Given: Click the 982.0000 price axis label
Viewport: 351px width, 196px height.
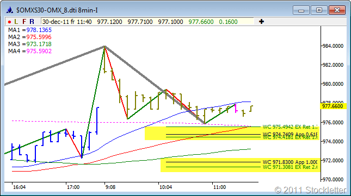Looking at the screenshot, I should tap(332, 65).
